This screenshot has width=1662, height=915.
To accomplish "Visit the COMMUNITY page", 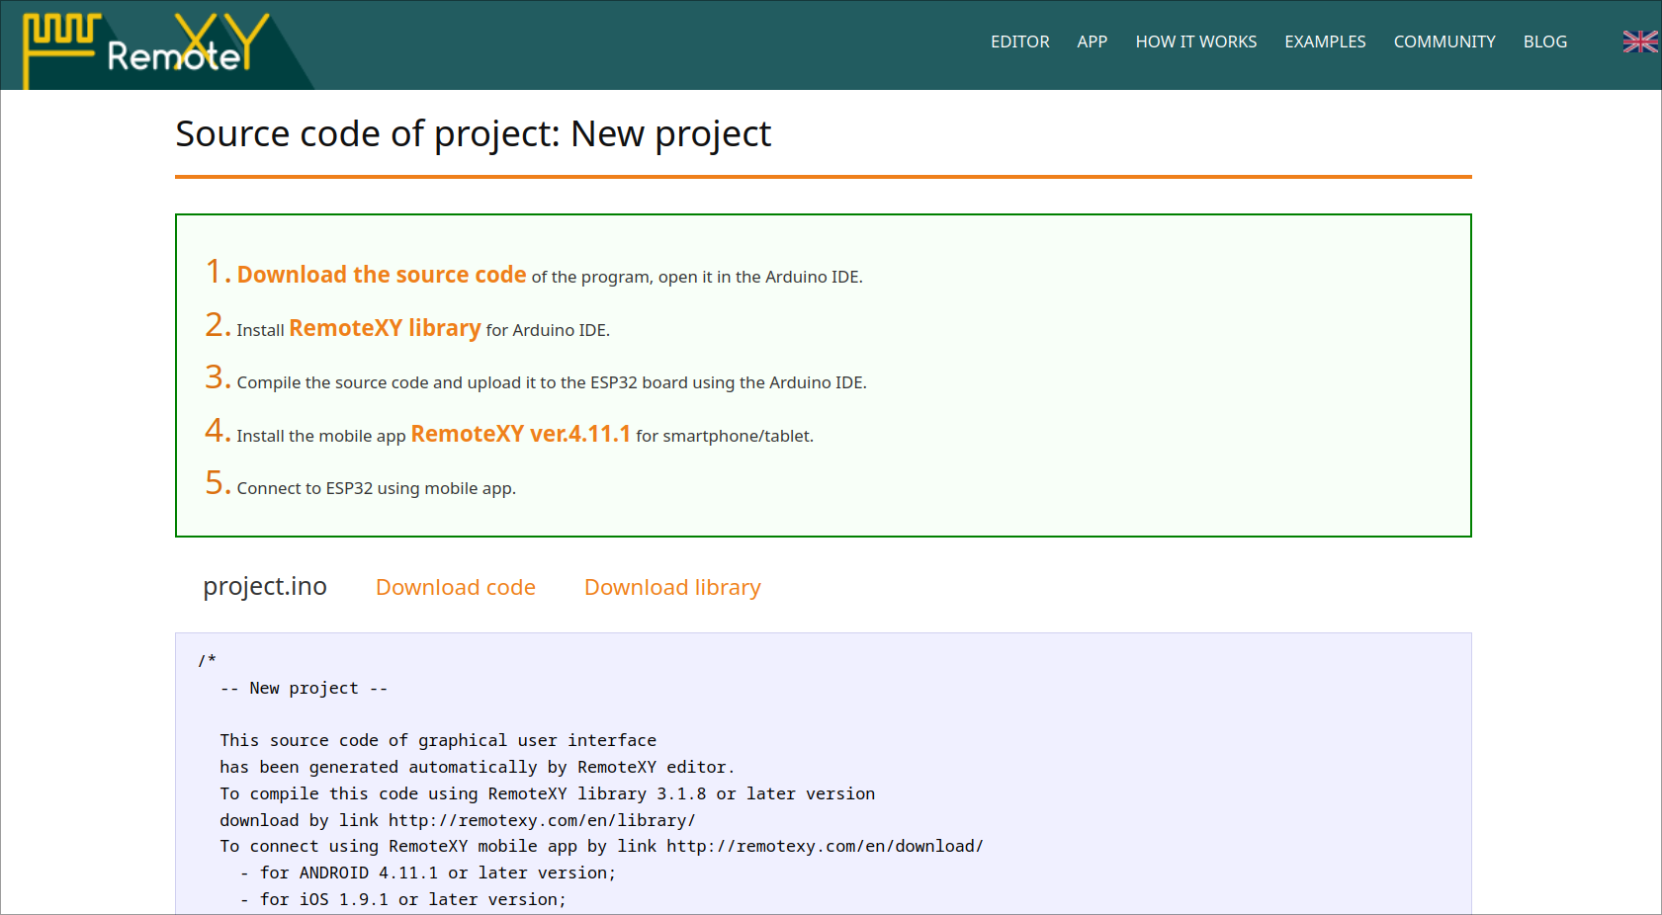I will click(1444, 42).
